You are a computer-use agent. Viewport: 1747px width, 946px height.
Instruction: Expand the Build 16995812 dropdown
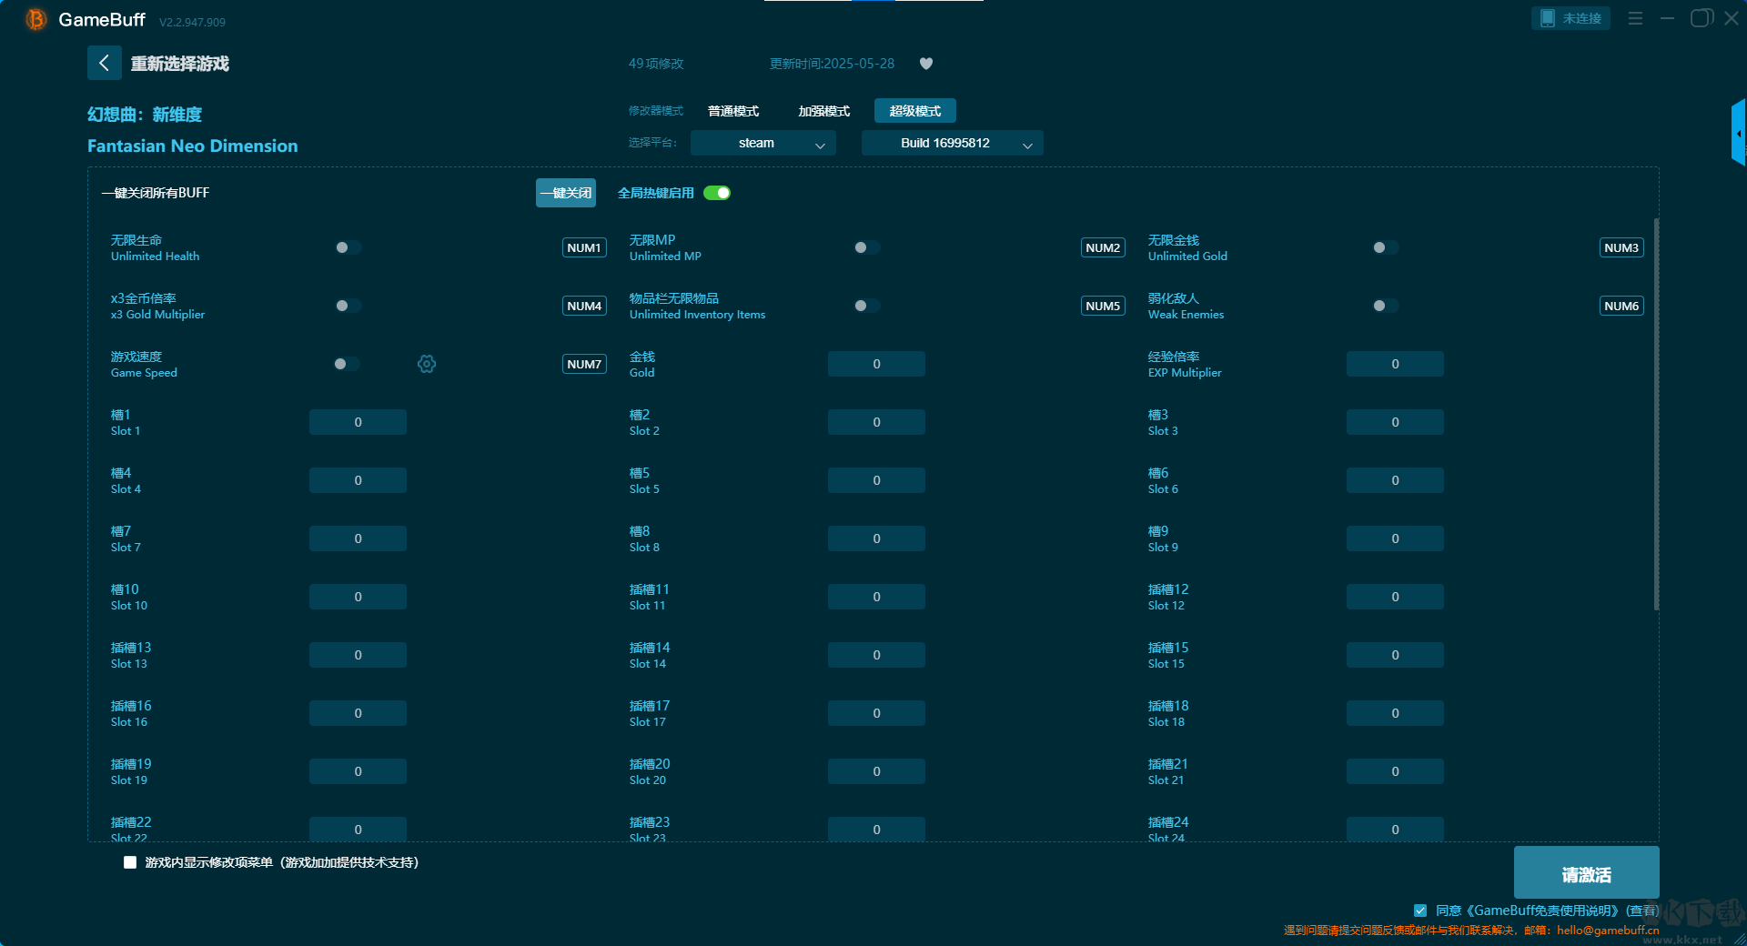coord(952,143)
